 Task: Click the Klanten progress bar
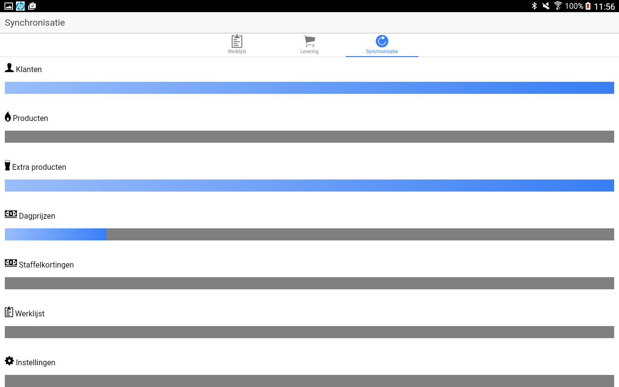309,88
